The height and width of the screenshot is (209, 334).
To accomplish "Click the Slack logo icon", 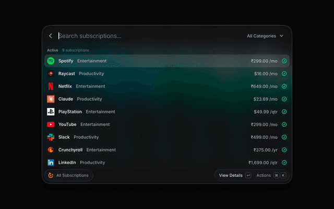I will point(51,137).
